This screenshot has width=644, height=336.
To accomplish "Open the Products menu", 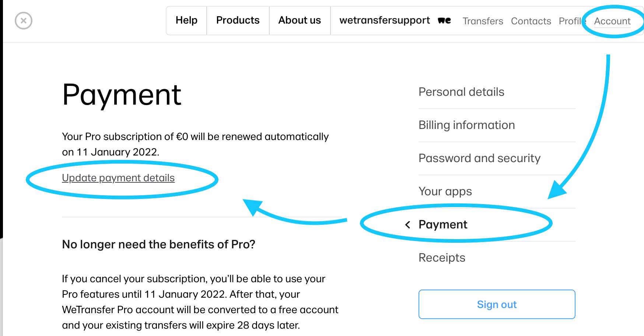I will [x=238, y=21].
